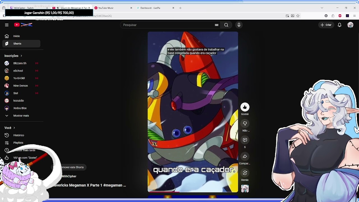359x202 pixels.
Task: Open the notifications bell
Action: [x=339, y=25]
